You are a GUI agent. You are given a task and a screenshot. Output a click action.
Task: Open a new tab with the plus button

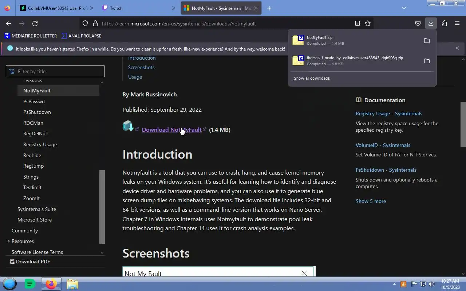(x=269, y=8)
